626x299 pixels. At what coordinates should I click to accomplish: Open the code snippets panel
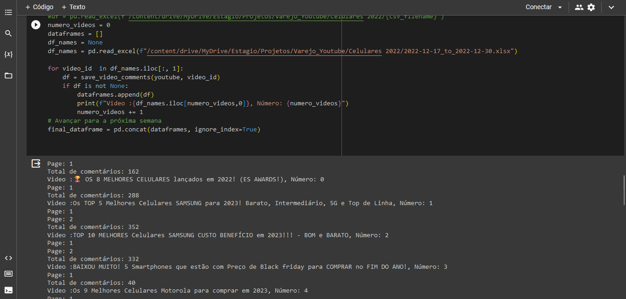point(8,258)
